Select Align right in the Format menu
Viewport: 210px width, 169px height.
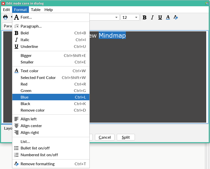(30, 133)
